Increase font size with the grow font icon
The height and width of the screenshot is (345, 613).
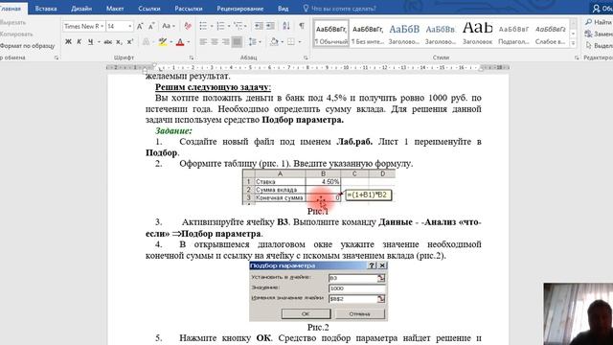coord(140,26)
